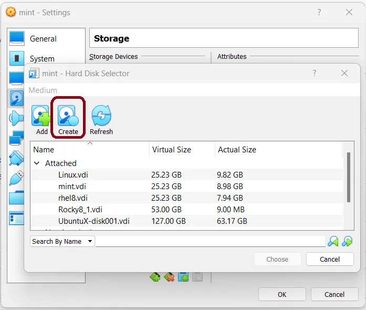Click OK in mint Settings window
The image size is (366, 310).
pyautogui.click(x=282, y=294)
